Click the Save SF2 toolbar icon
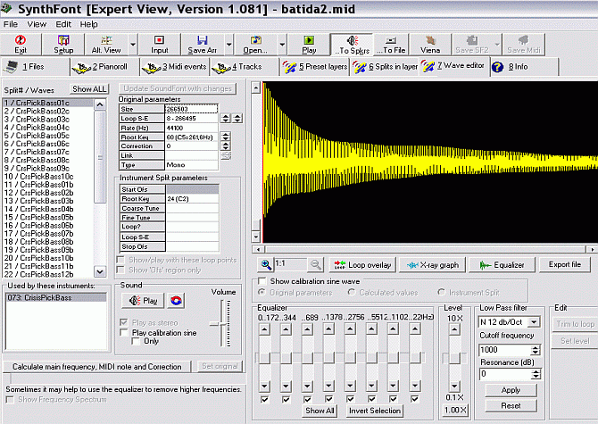 tap(472, 45)
